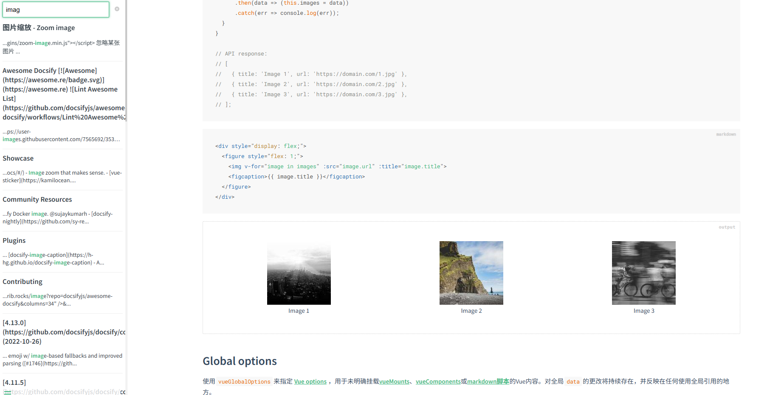Click the 'Image 3' caption text
Viewport: 784px width, 395px height.
[x=644, y=311]
